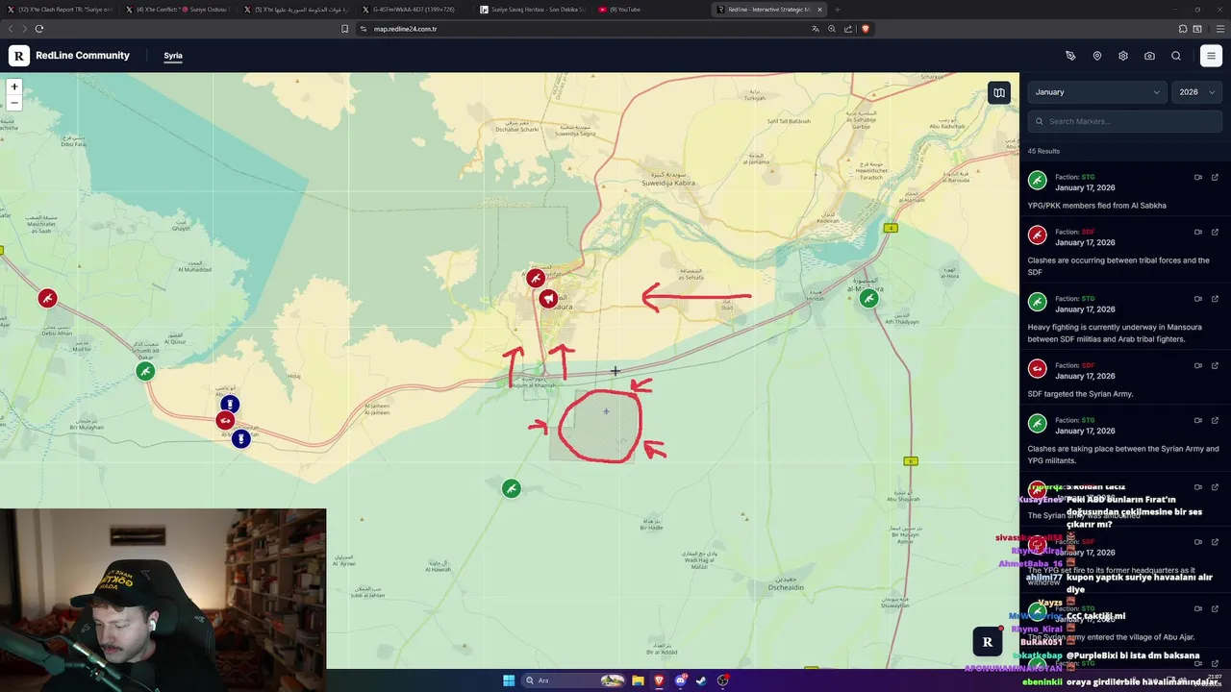The width and height of the screenshot is (1231, 692).
Task: Open the SDF targeted the Syrian Army entry
Action: click(x=1125, y=379)
